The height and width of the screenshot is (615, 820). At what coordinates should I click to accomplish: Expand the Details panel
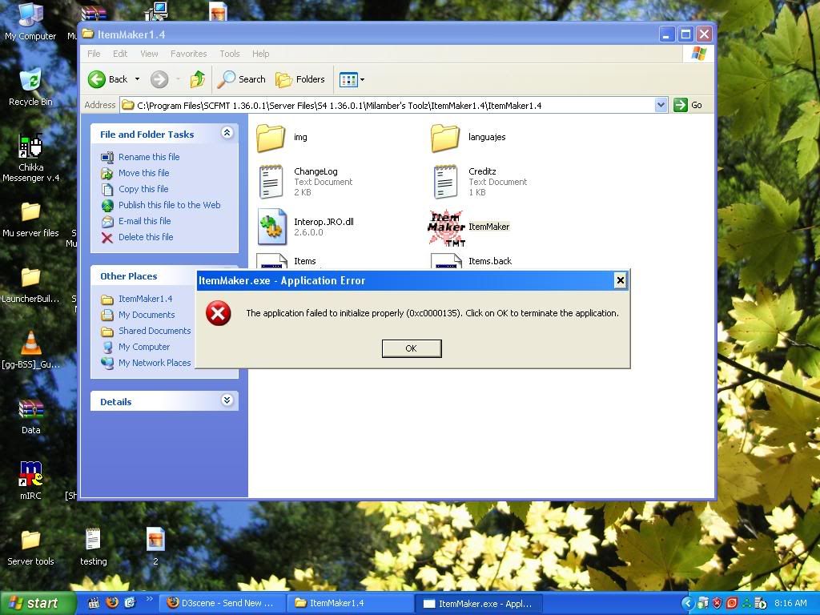pos(227,401)
